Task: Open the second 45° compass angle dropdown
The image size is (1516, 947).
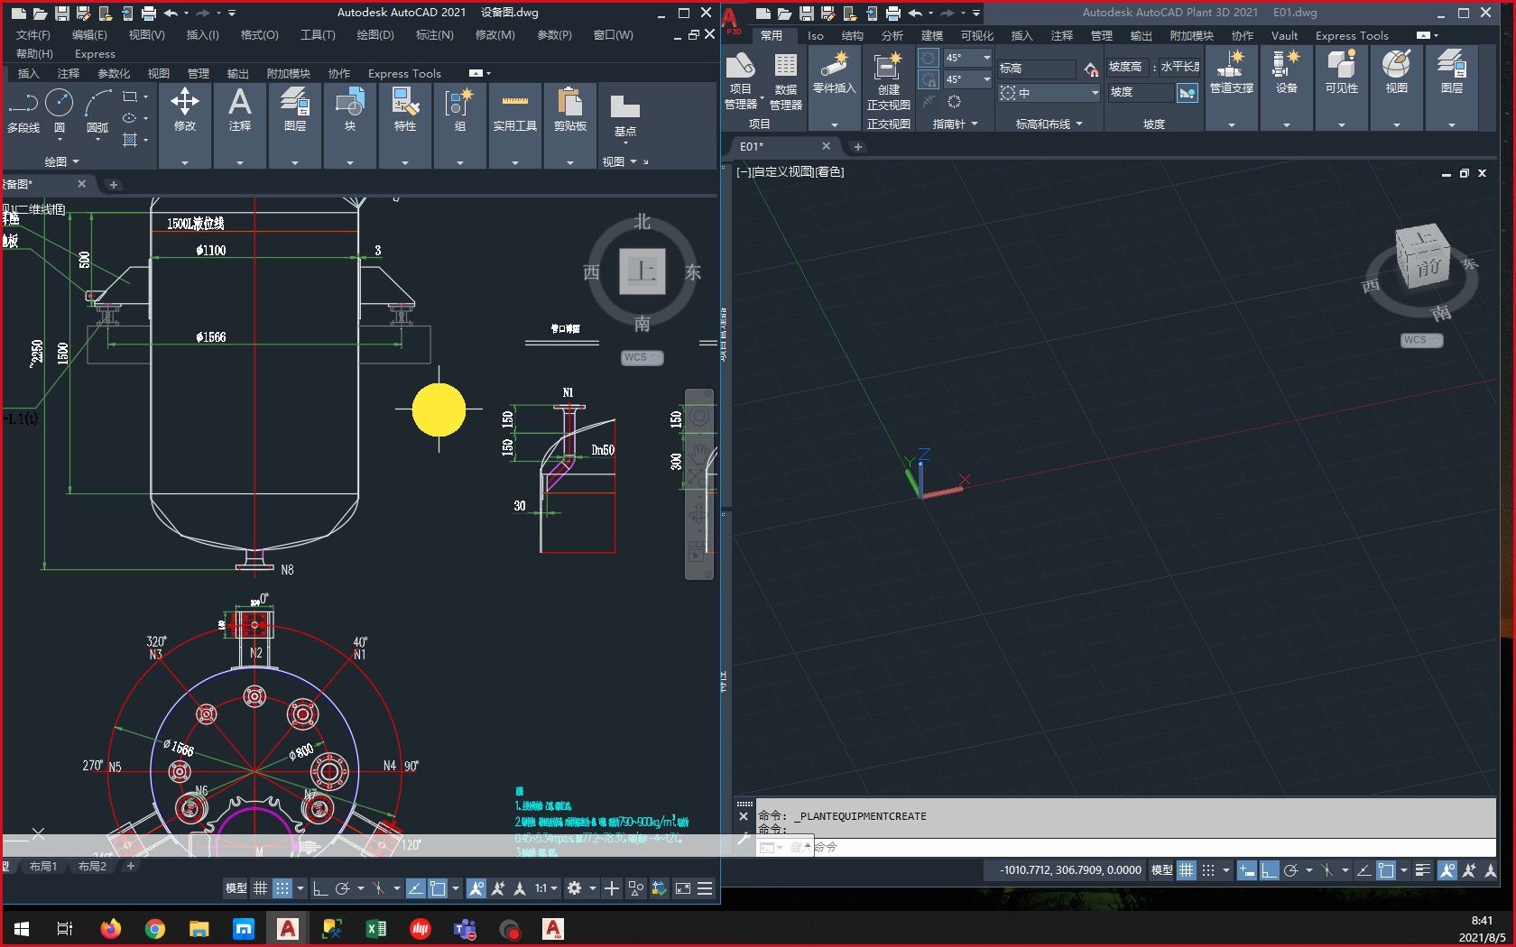Action: [986, 79]
